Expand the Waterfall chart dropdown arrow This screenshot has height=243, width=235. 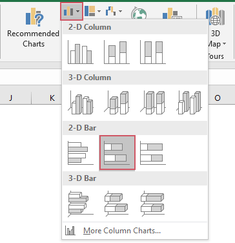point(120,11)
